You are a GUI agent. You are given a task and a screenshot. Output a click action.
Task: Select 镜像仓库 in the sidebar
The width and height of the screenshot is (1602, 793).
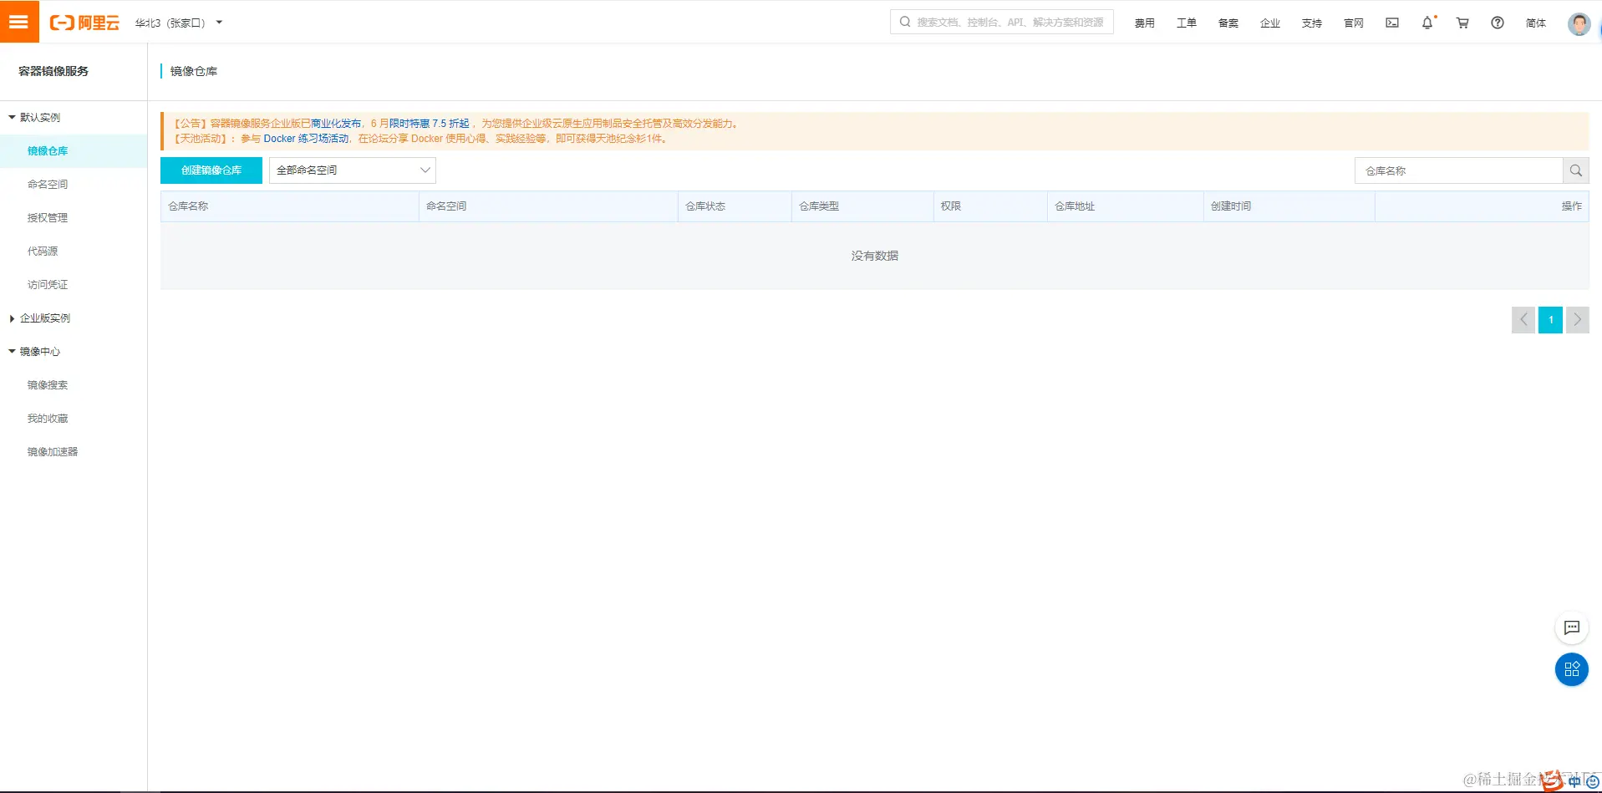click(x=74, y=151)
